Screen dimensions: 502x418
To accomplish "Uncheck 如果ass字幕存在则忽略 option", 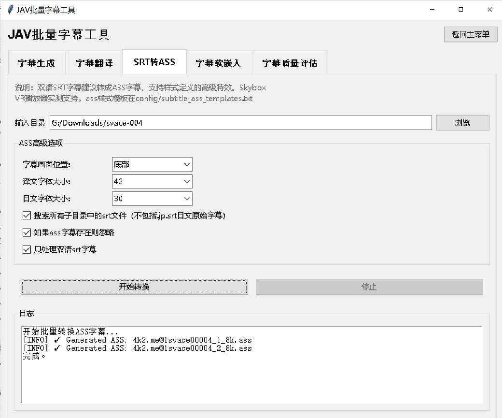I will pyautogui.click(x=27, y=232).
